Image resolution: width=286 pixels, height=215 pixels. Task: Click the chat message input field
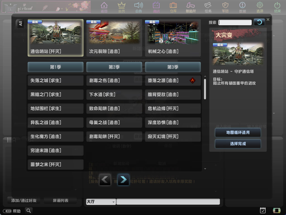(168, 202)
